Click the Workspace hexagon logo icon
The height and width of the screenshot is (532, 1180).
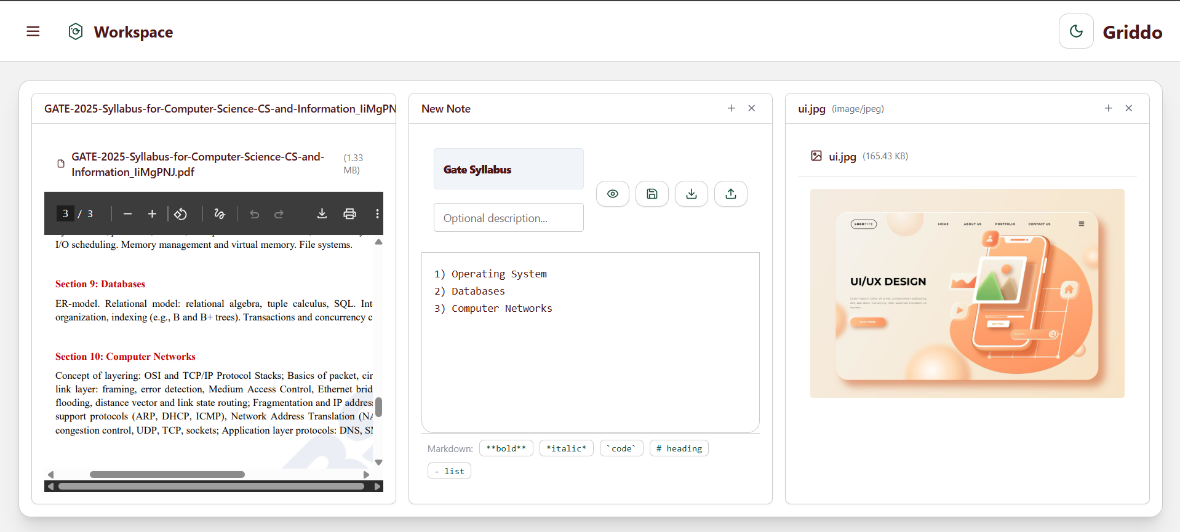pyautogui.click(x=76, y=31)
